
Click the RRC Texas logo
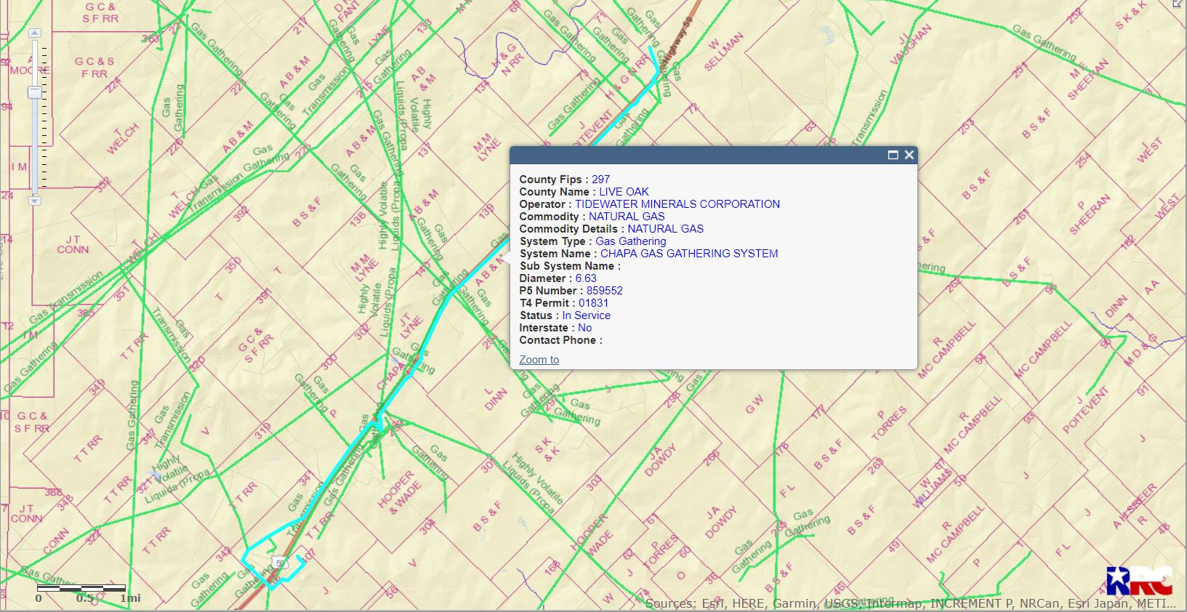click(1138, 581)
